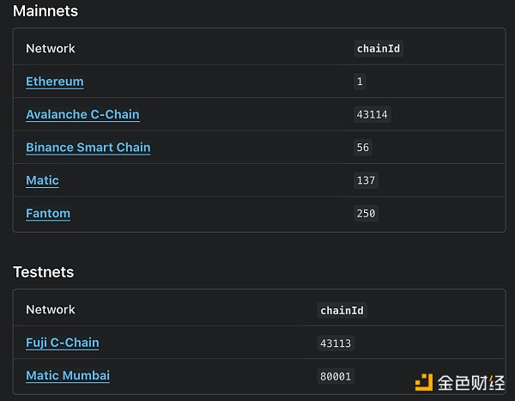Click the Mainnets section heading
This screenshot has height=401, width=515.
(45, 11)
